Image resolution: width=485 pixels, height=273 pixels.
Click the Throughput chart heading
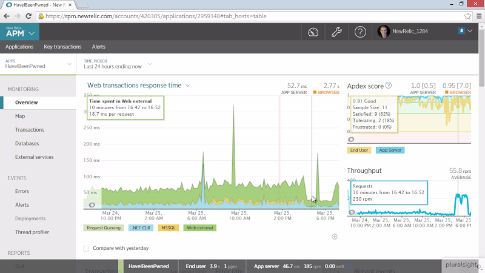364,170
